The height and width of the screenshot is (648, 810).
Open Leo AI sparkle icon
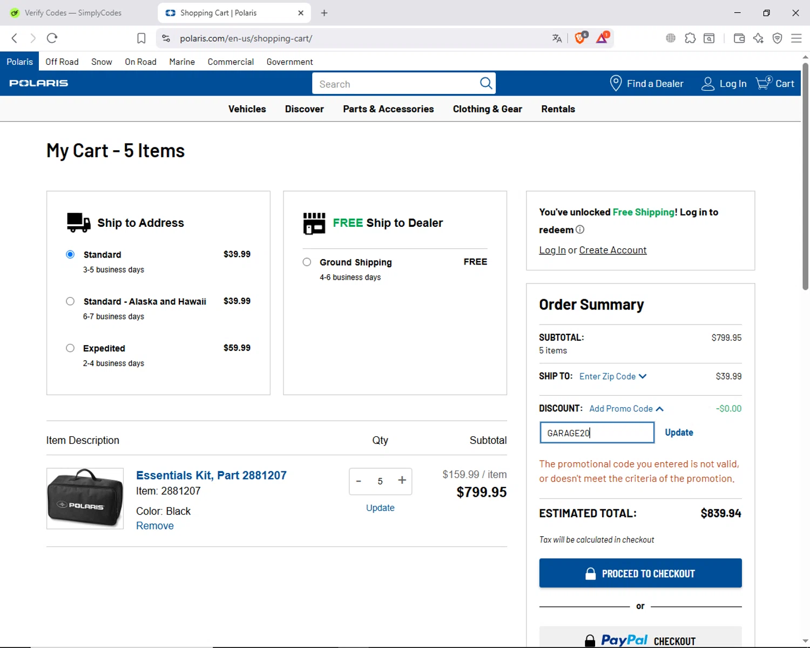(758, 38)
